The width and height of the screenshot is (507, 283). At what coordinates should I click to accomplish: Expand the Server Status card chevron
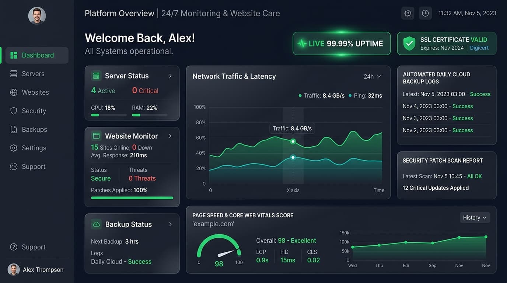[x=170, y=76]
